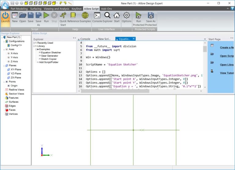
Task: Click the Launch power icon
Action: click(x=5, y=16)
